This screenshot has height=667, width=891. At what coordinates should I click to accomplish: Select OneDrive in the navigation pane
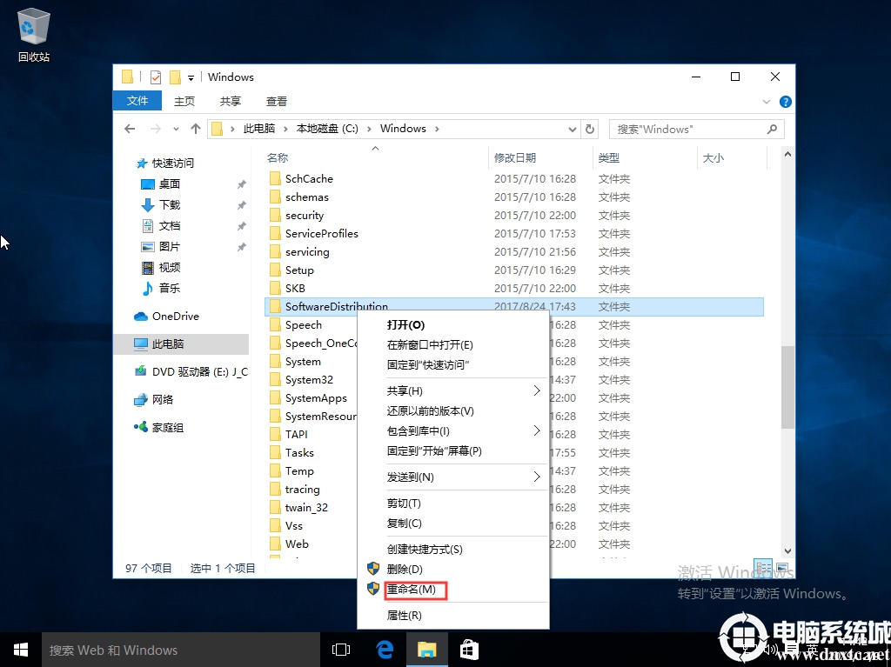click(x=175, y=316)
